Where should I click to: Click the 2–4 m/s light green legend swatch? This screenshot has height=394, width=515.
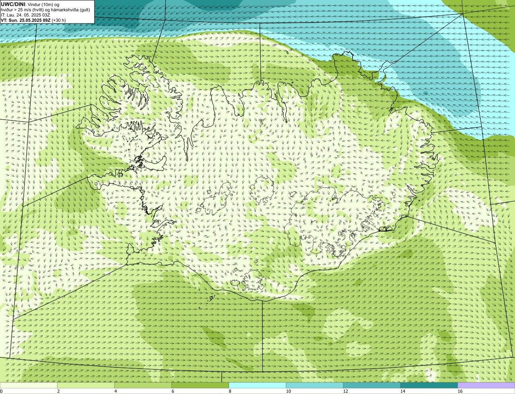tap(86, 385)
